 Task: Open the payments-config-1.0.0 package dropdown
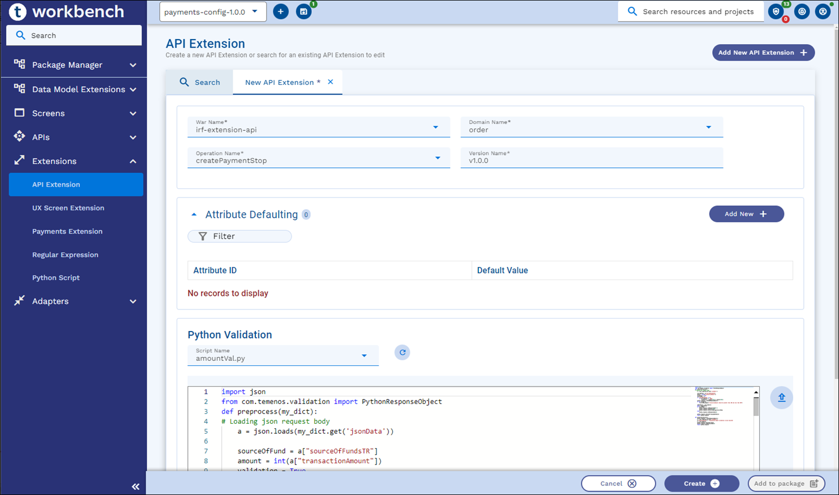tap(213, 12)
